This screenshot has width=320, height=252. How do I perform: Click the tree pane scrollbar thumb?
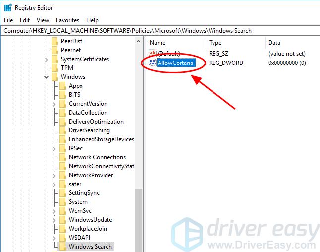coord(138,220)
